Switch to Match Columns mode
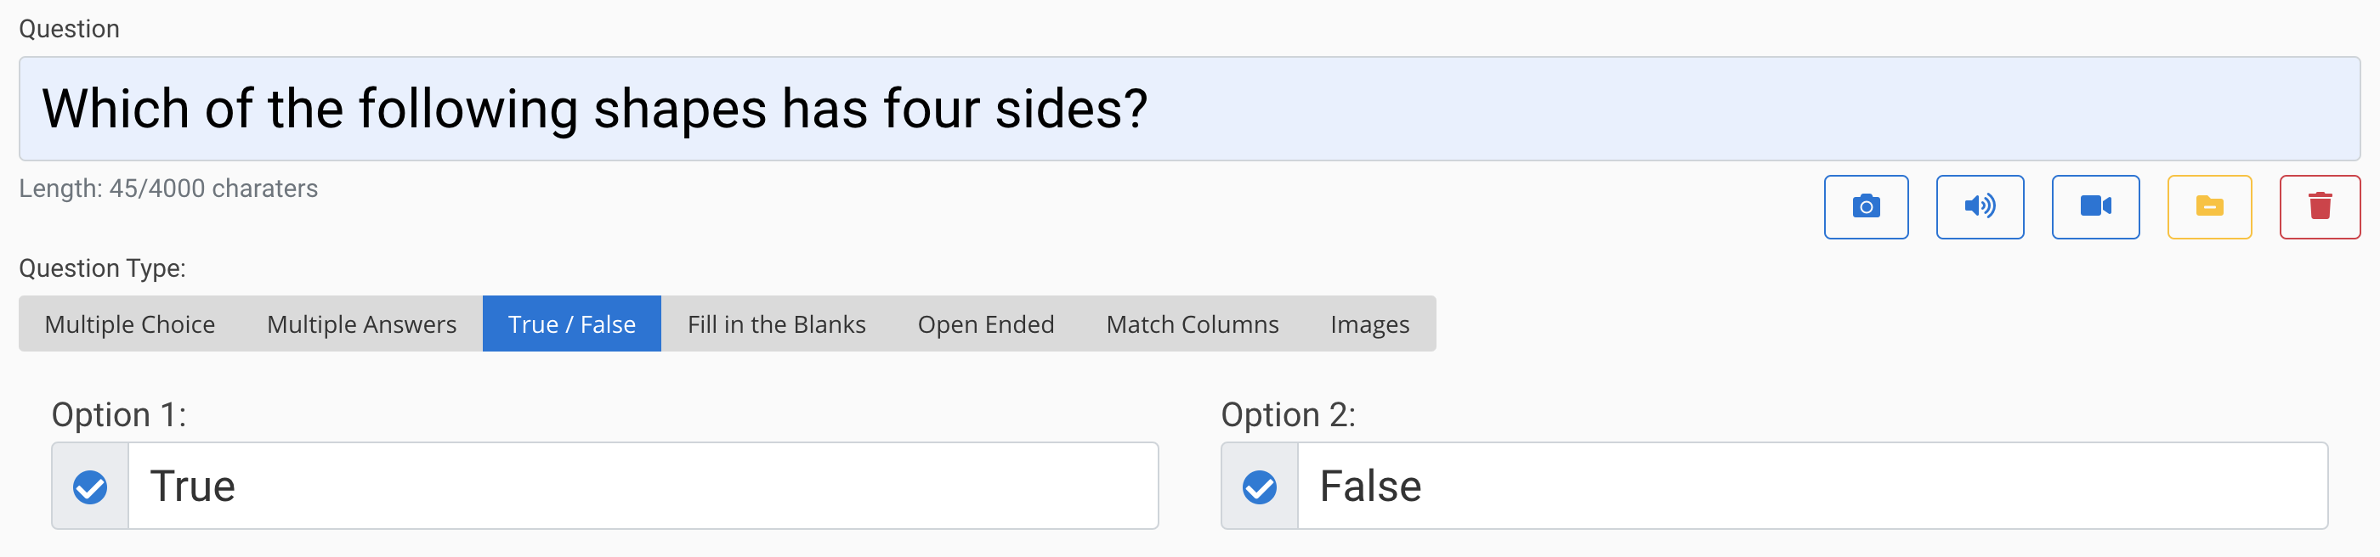 (1192, 324)
